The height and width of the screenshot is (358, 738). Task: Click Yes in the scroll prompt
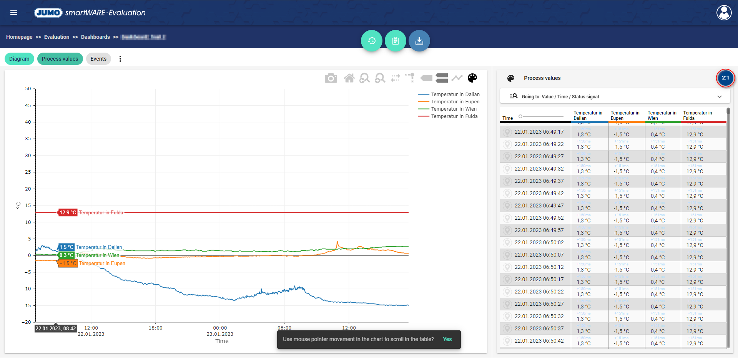tap(447, 339)
